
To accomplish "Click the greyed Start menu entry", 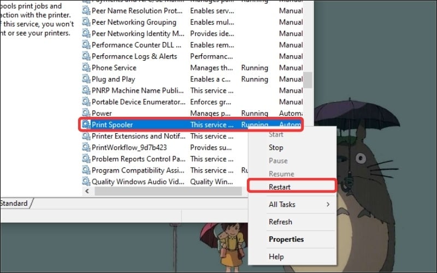I will 292,134.
